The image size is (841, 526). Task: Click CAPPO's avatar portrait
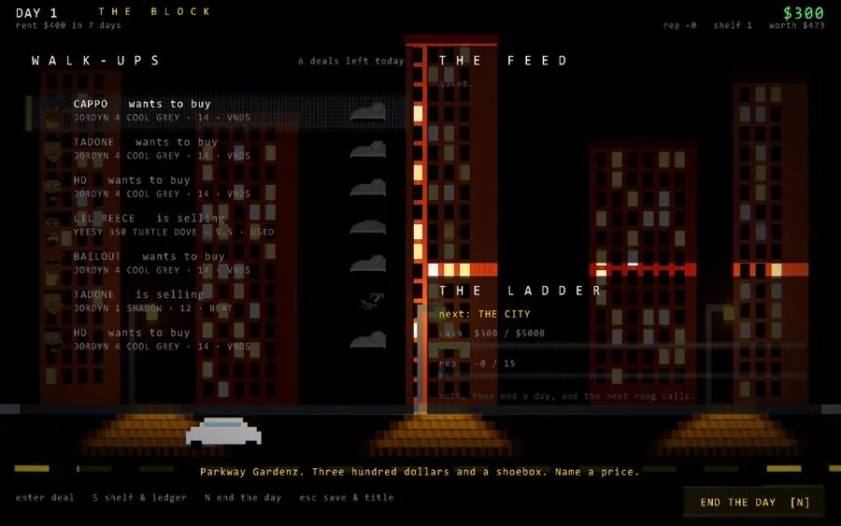point(52,111)
